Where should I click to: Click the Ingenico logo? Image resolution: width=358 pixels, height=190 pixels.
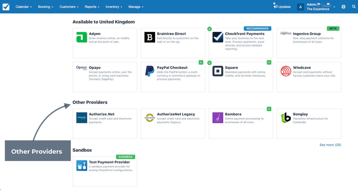point(286,33)
